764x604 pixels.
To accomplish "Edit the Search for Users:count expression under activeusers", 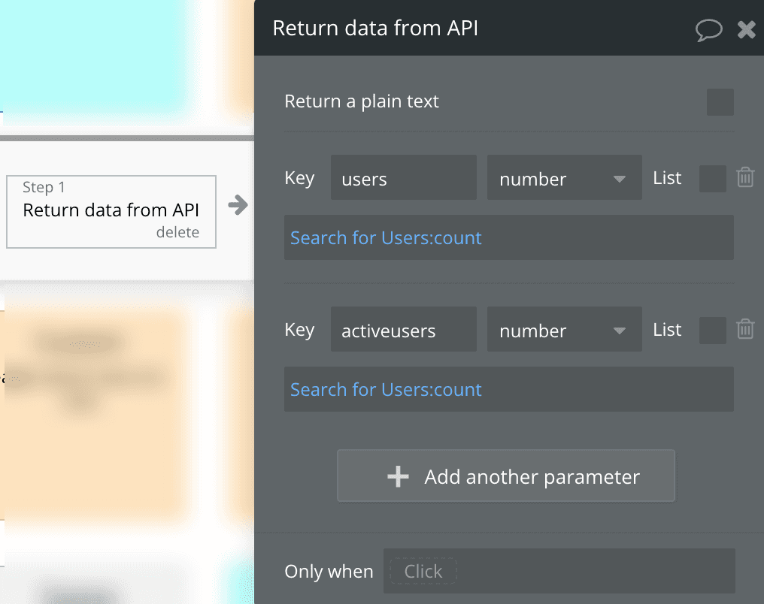I will point(386,390).
